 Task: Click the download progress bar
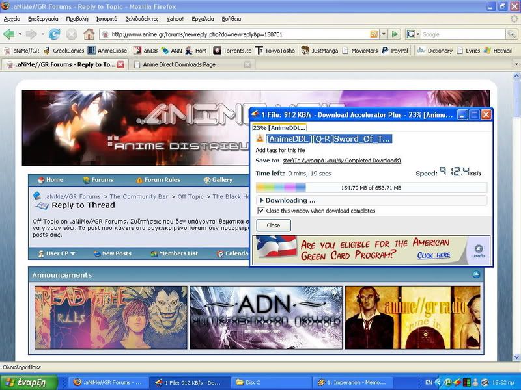(371, 188)
